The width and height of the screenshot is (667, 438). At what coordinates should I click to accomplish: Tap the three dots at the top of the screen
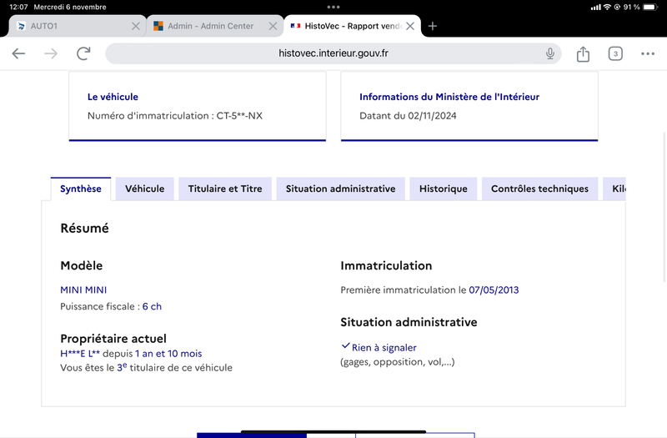(x=333, y=7)
